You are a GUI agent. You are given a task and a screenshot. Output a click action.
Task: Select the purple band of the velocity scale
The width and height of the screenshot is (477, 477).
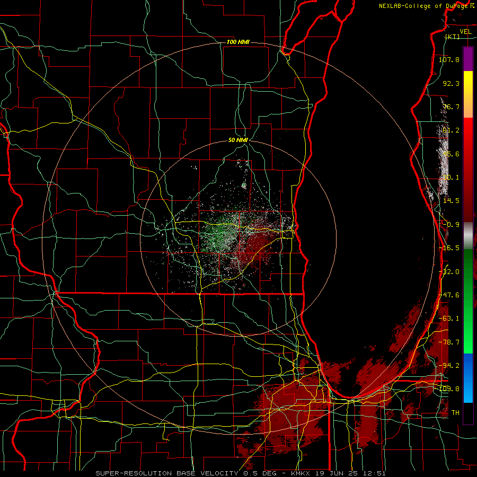point(468,59)
